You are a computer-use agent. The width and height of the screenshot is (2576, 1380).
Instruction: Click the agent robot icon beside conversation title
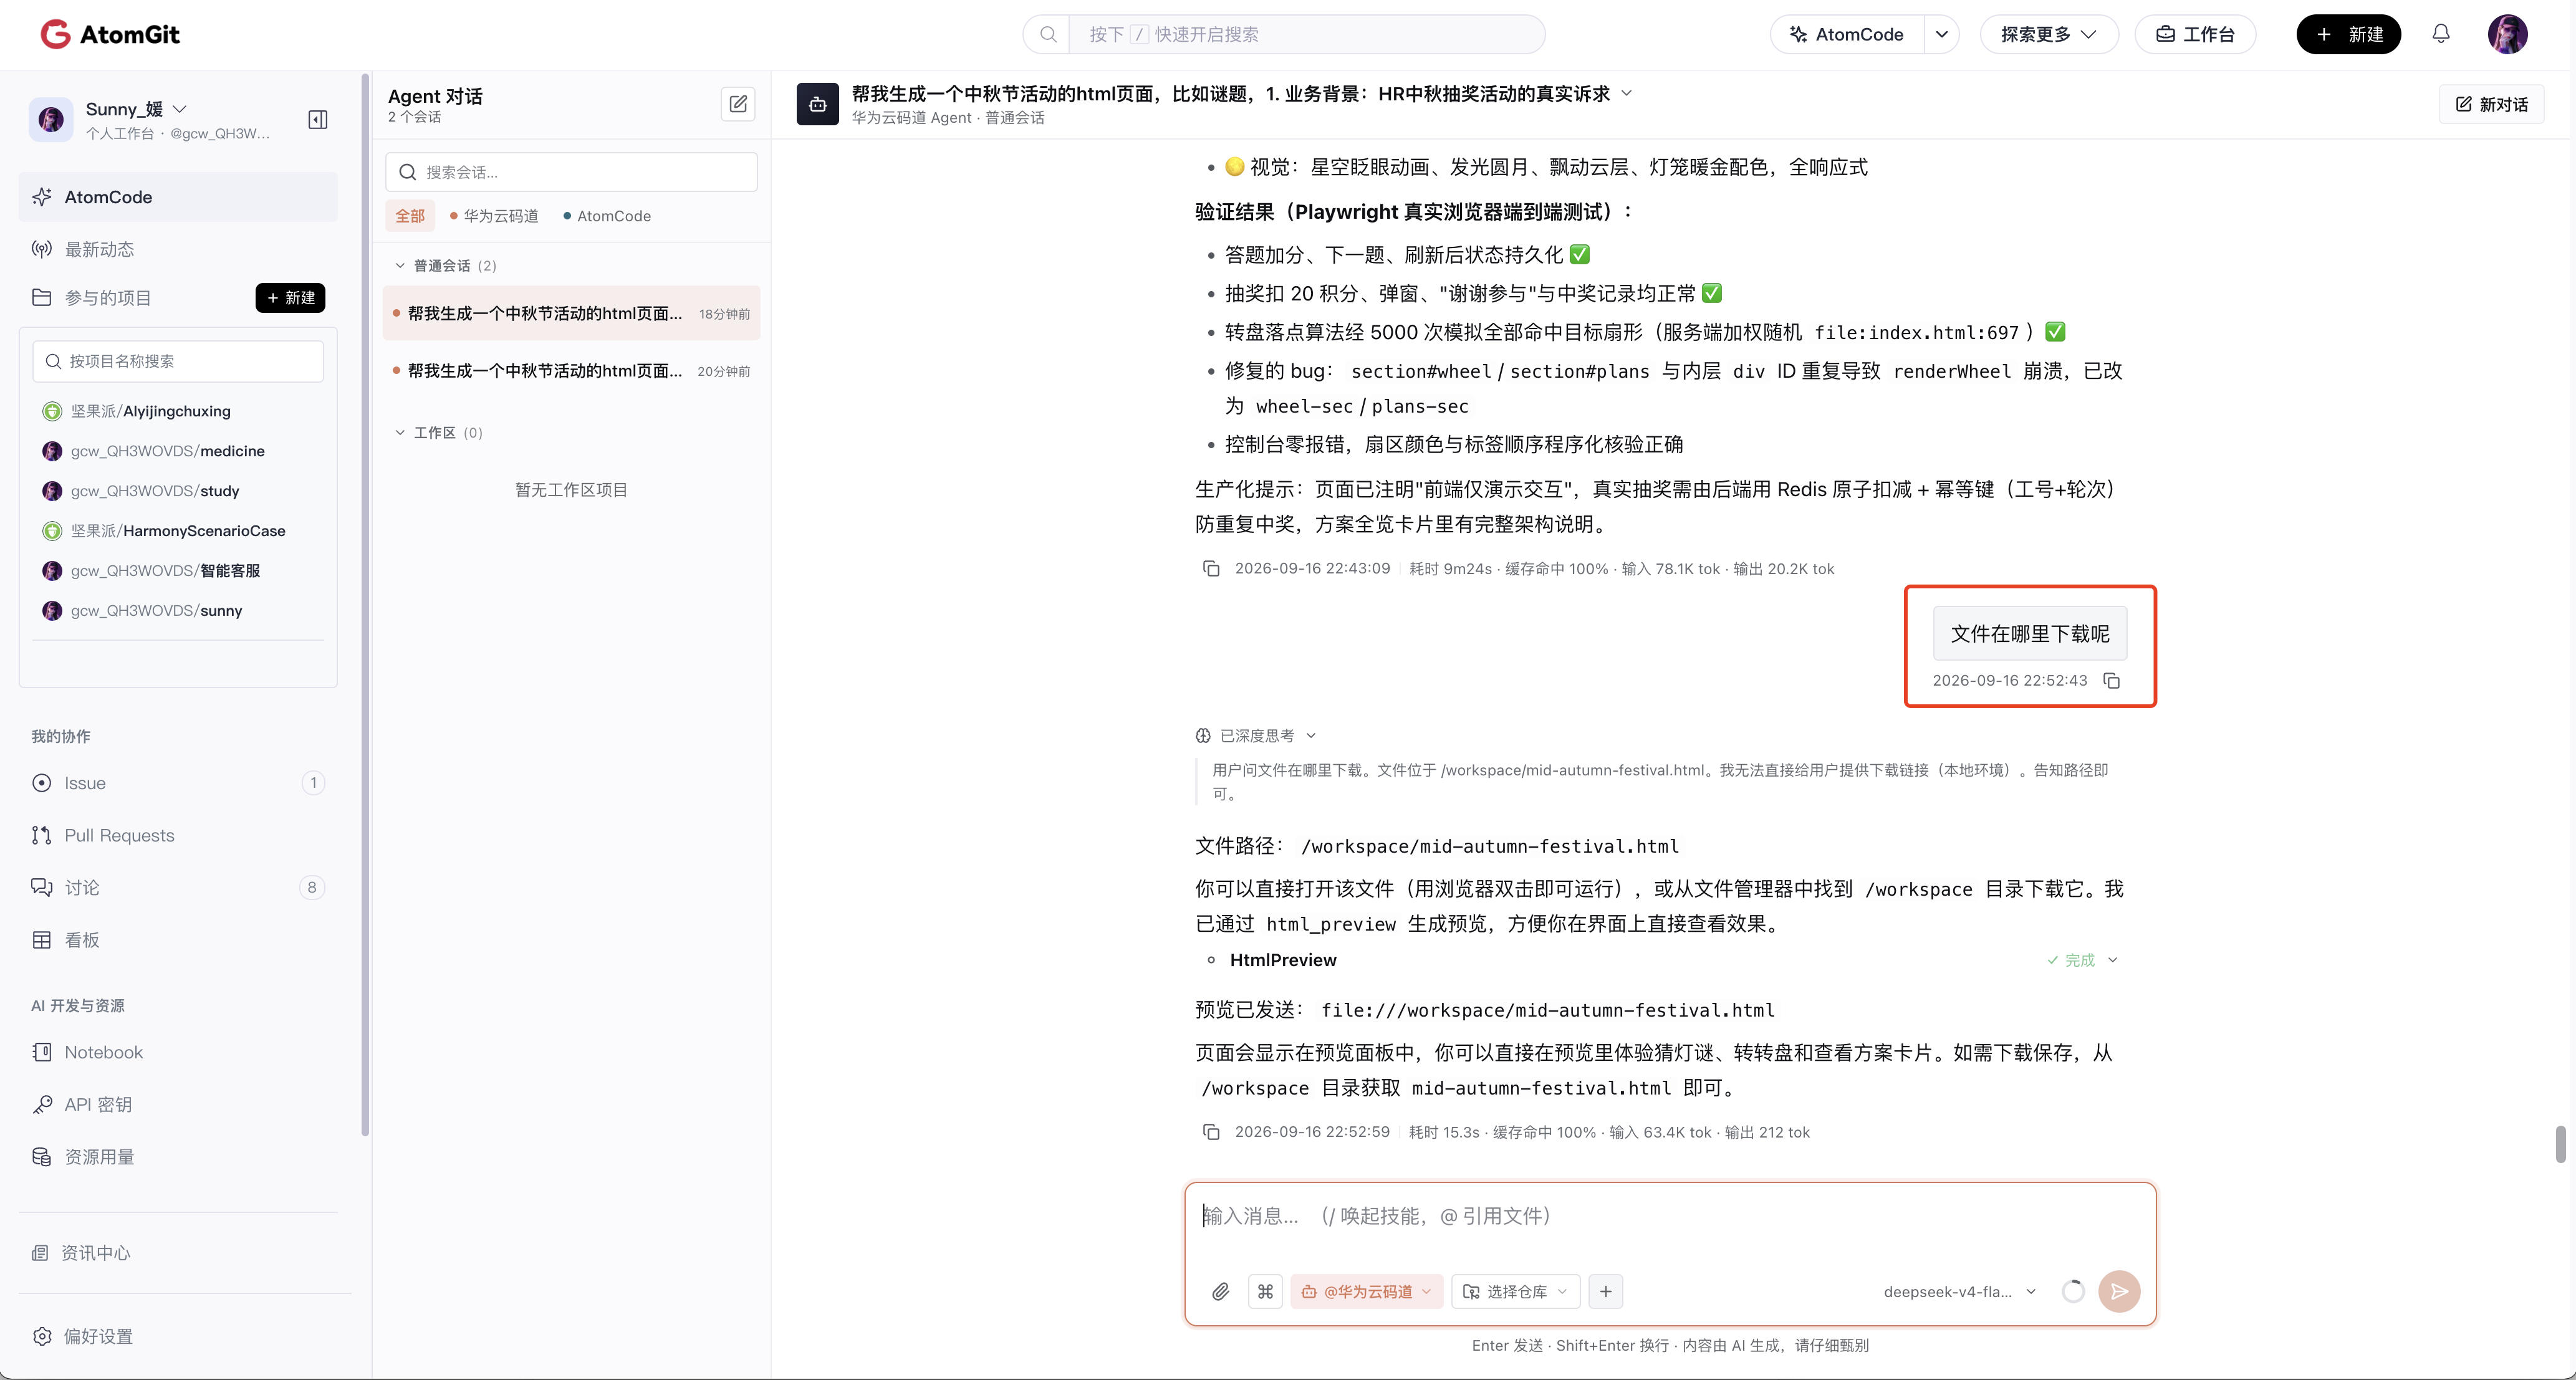[817, 104]
